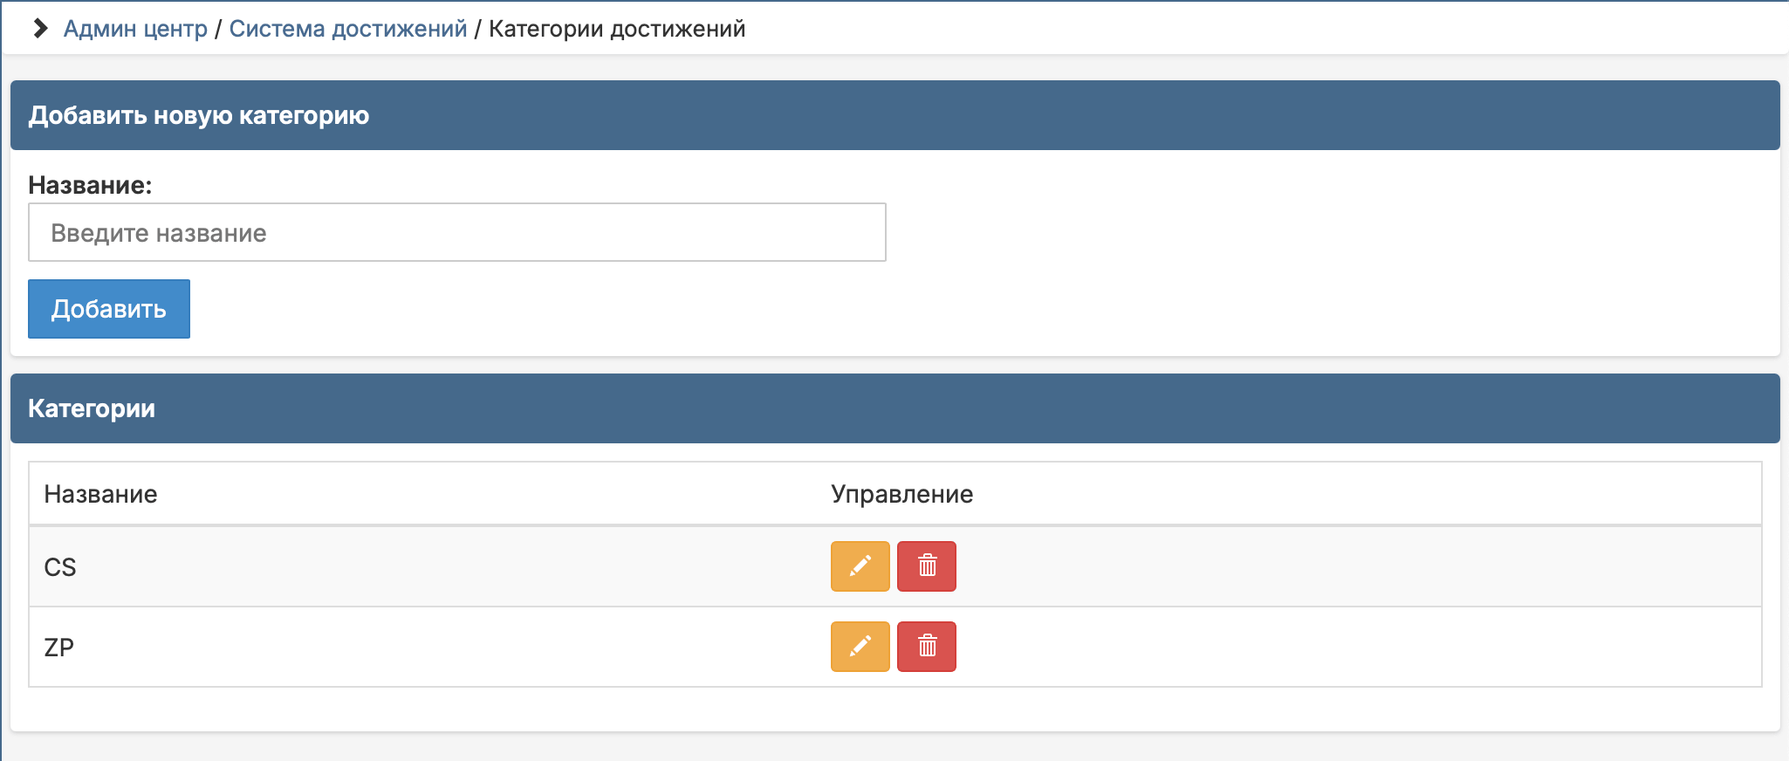The image size is (1789, 761).
Task: Delete the CS category with trash icon
Action: click(927, 566)
